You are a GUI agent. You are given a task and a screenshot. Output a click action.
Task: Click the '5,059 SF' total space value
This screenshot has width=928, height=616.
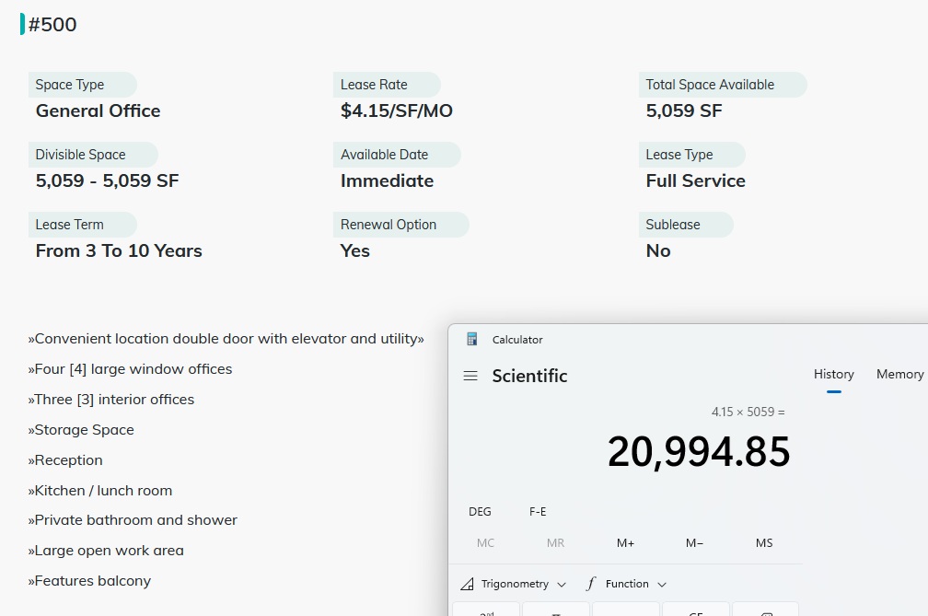pyautogui.click(x=684, y=110)
